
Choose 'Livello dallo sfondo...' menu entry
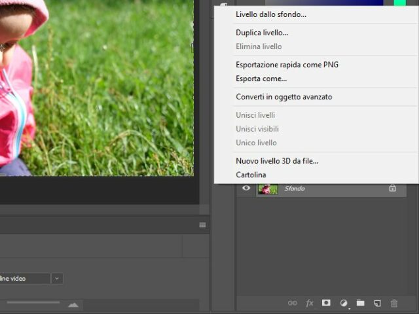(270, 14)
